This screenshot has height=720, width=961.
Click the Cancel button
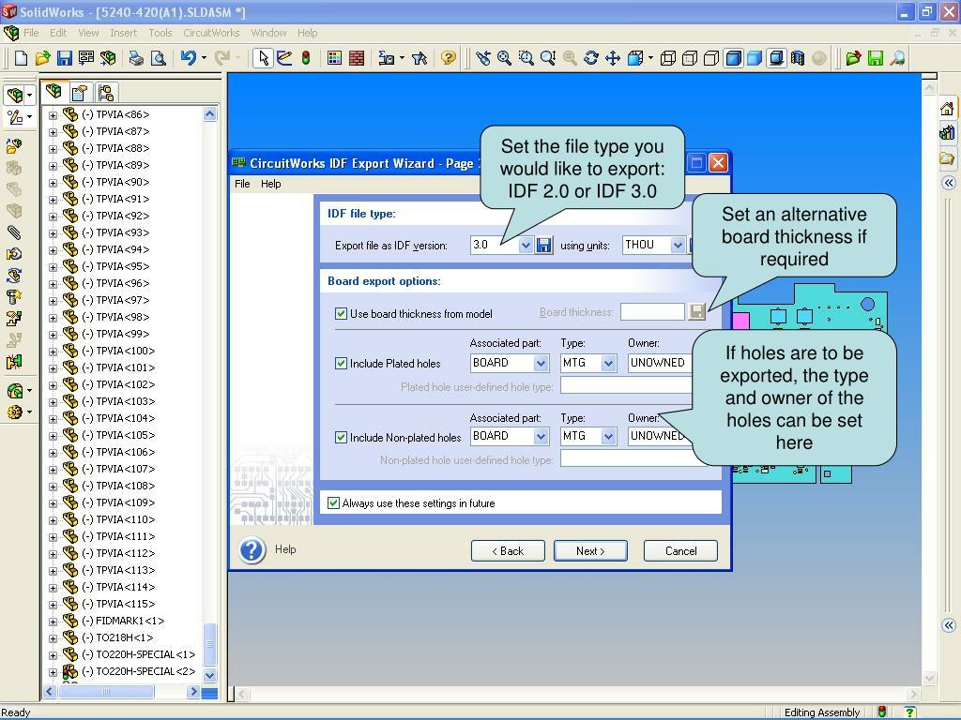(x=680, y=551)
